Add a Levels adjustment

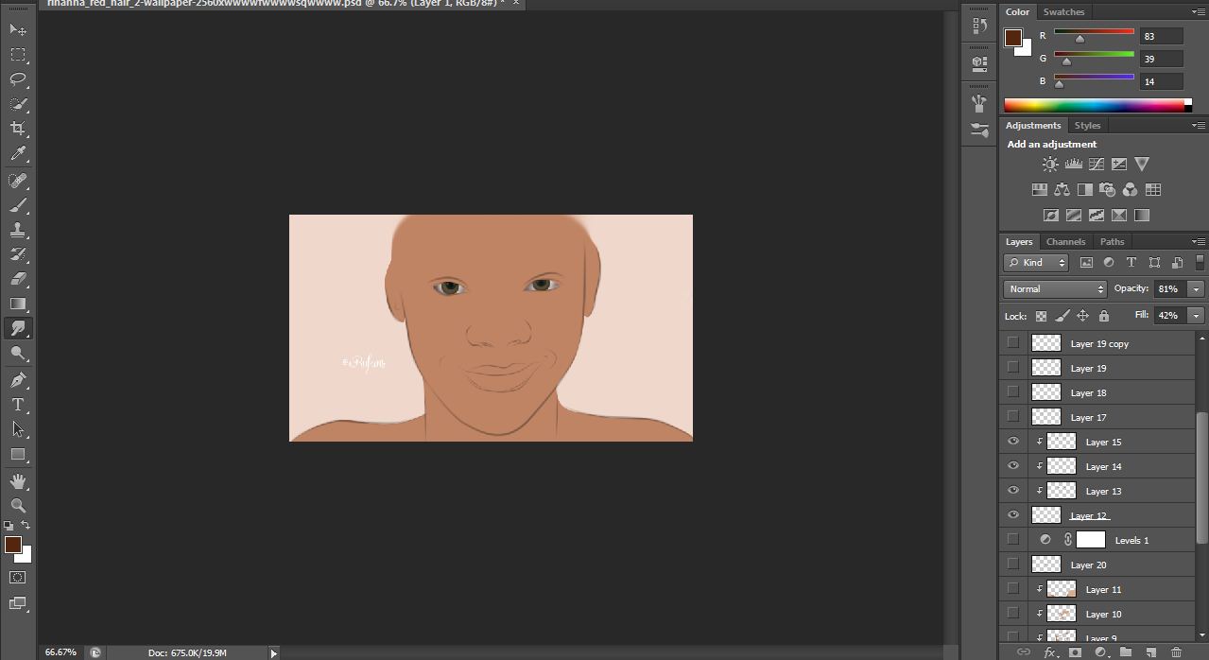(1073, 165)
